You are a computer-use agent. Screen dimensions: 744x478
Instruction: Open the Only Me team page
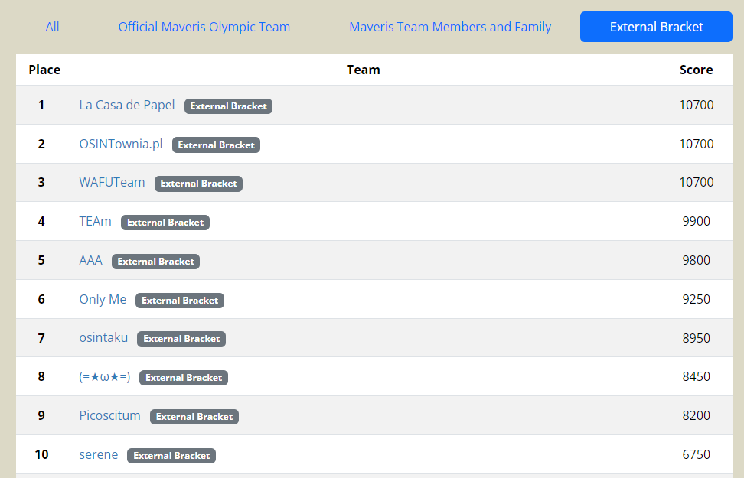tap(103, 299)
